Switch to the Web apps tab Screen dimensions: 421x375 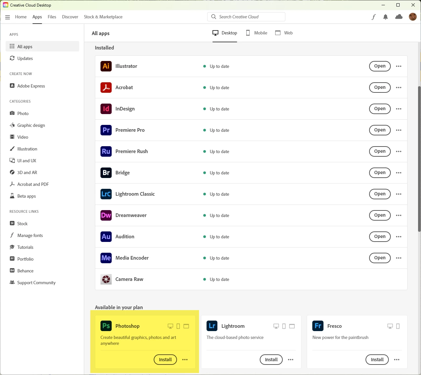point(284,33)
